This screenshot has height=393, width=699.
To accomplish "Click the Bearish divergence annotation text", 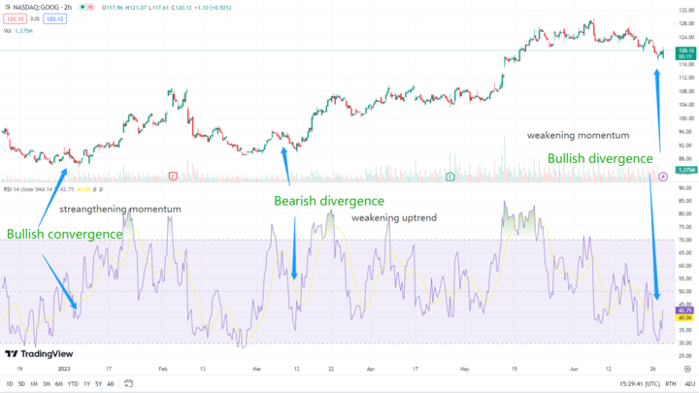I will click(x=329, y=201).
